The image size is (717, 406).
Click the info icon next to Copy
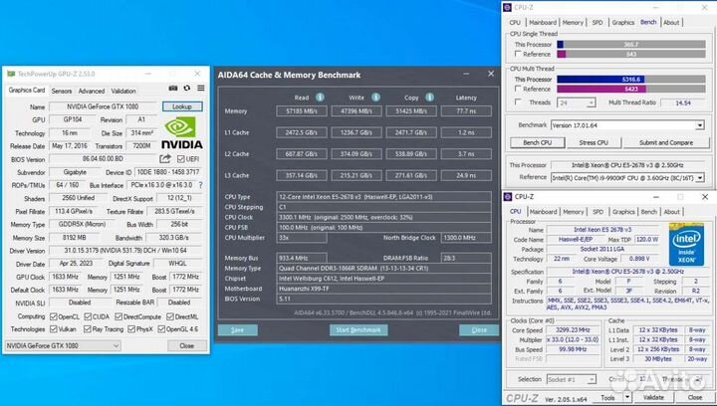coord(430,98)
